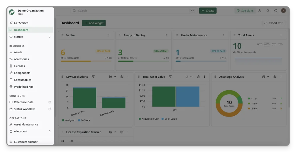Click the Add widget button
This screenshot has height=152, width=296.
point(94,23)
